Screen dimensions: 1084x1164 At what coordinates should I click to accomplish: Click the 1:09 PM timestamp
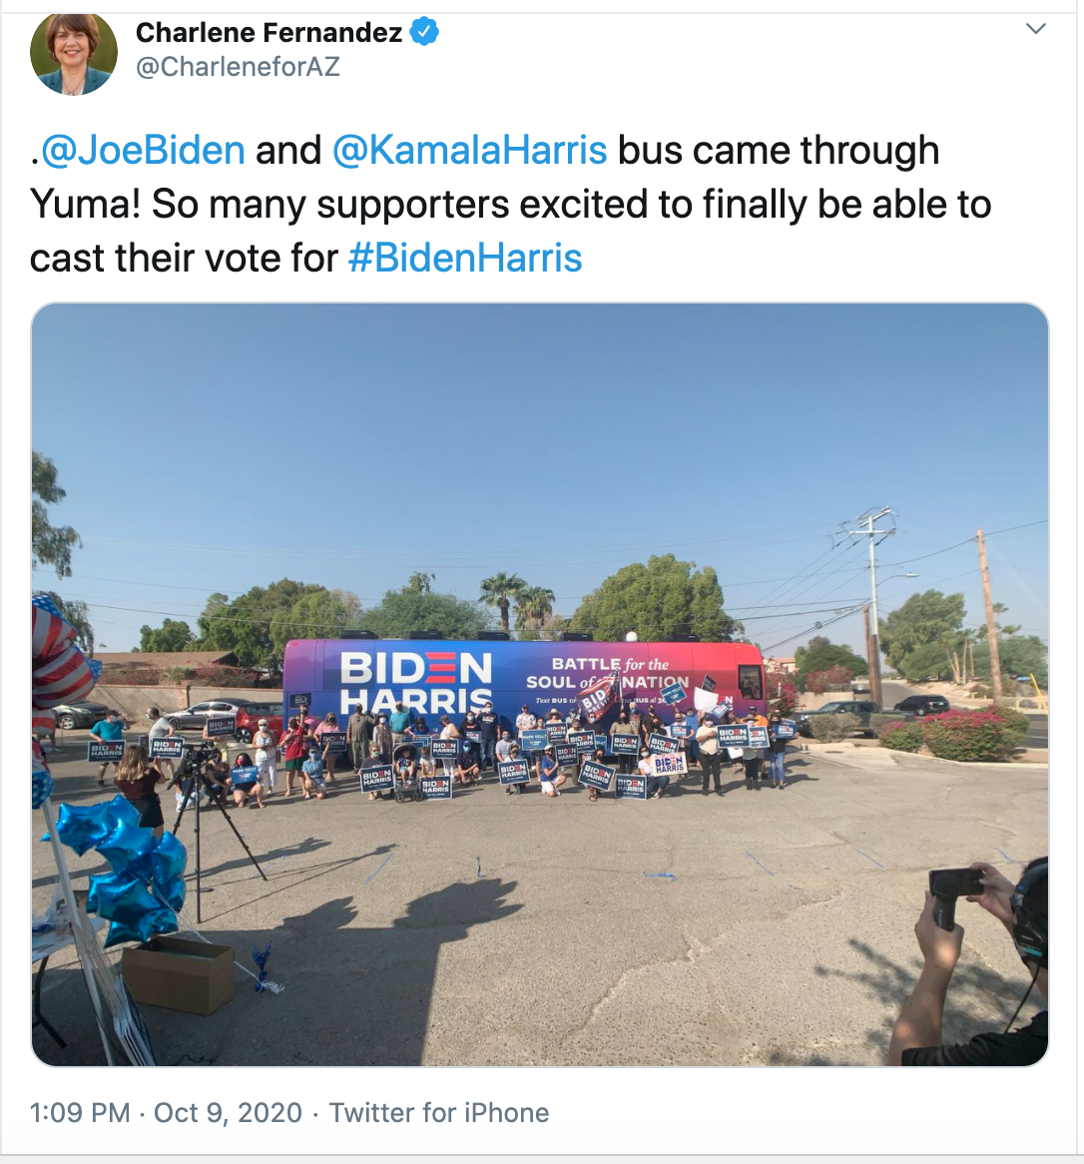pyautogui.click(x=80, y=1113)
